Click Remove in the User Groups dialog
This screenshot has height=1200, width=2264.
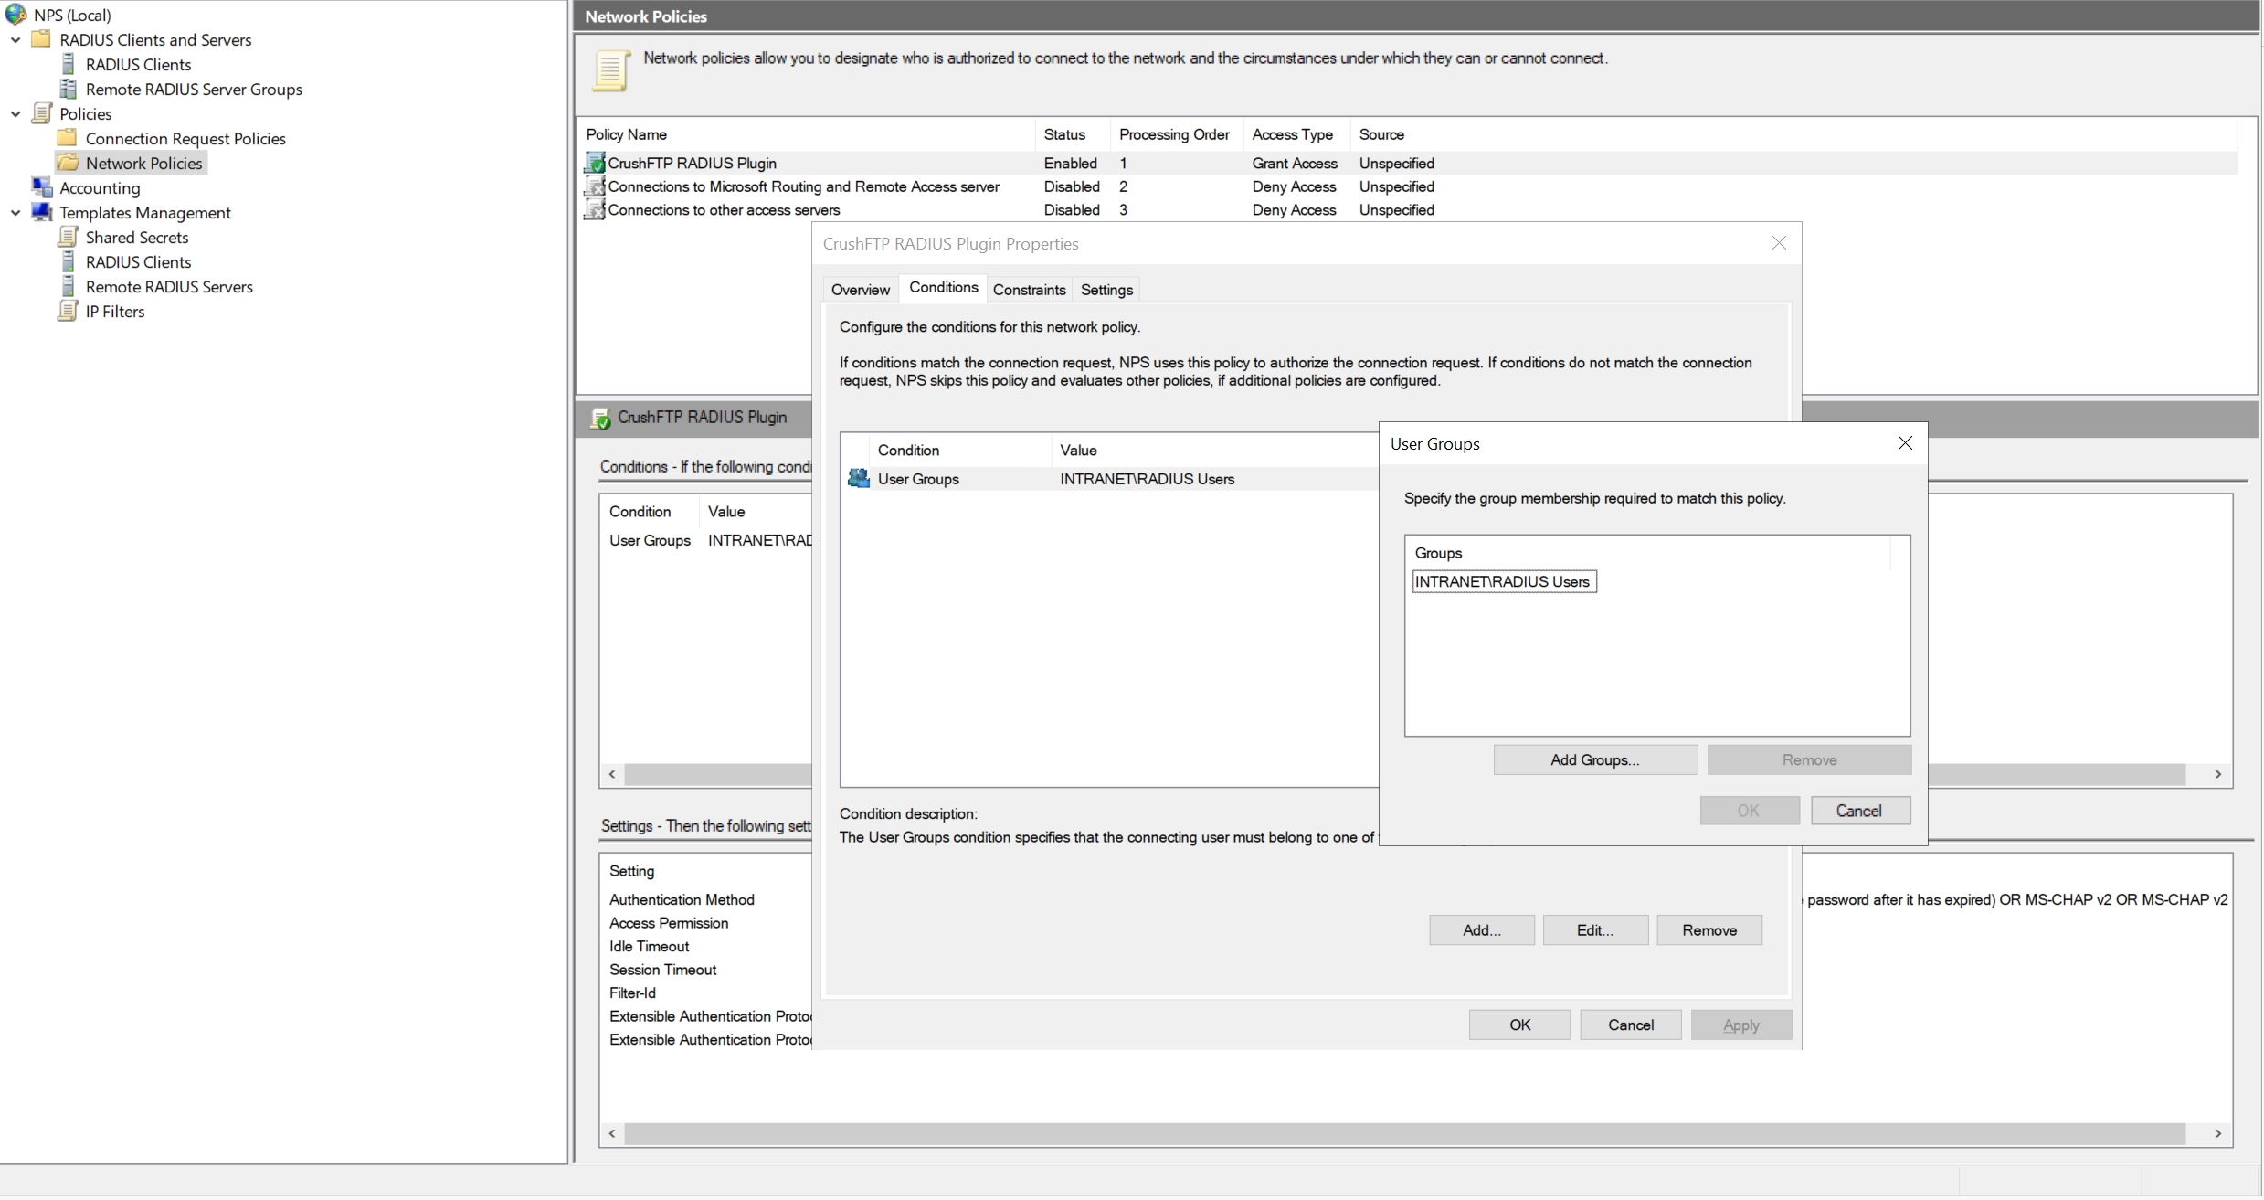pyautogui.click(x=1808, y=759)
